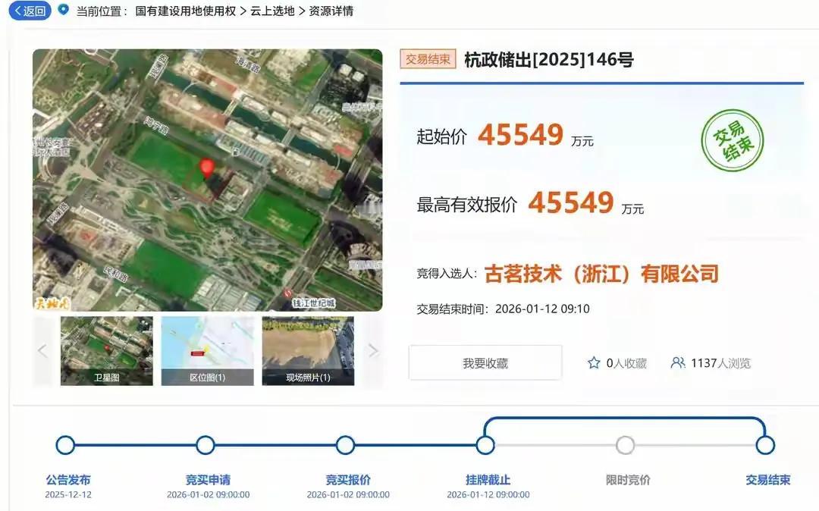Image resolution: width=819 pixels, height=511 pixels.
Task: Click the winner name 古茗技术（浙江）有限公司
Action: pyautogui.click(x=601, y=274)
